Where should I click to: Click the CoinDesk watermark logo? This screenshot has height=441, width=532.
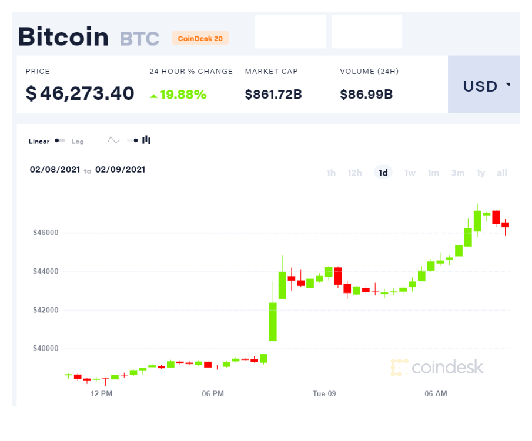tap(437, 367)
